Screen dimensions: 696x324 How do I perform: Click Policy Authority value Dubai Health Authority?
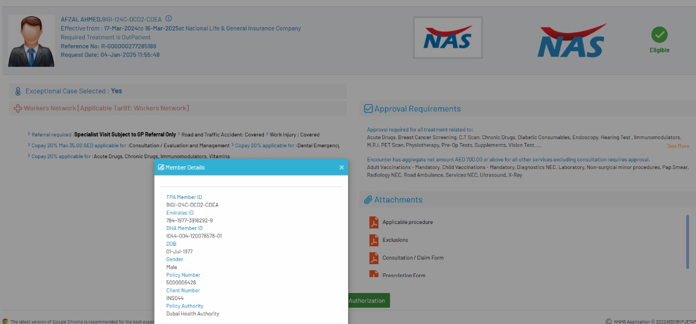coord(193,314)
